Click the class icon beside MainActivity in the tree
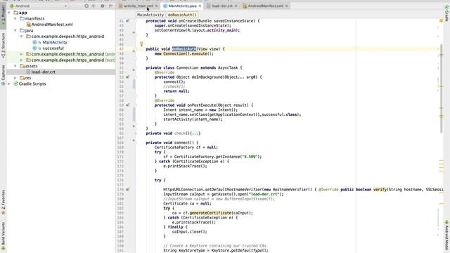 tap(34, 42)
